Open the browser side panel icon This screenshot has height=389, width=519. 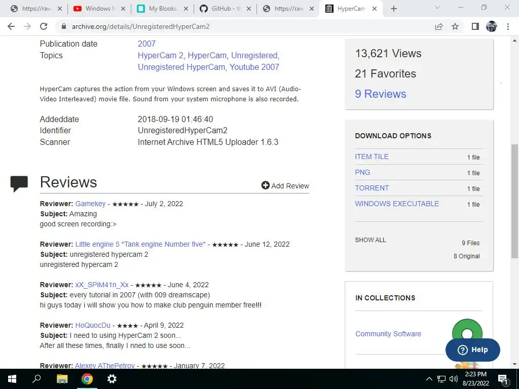475,26
